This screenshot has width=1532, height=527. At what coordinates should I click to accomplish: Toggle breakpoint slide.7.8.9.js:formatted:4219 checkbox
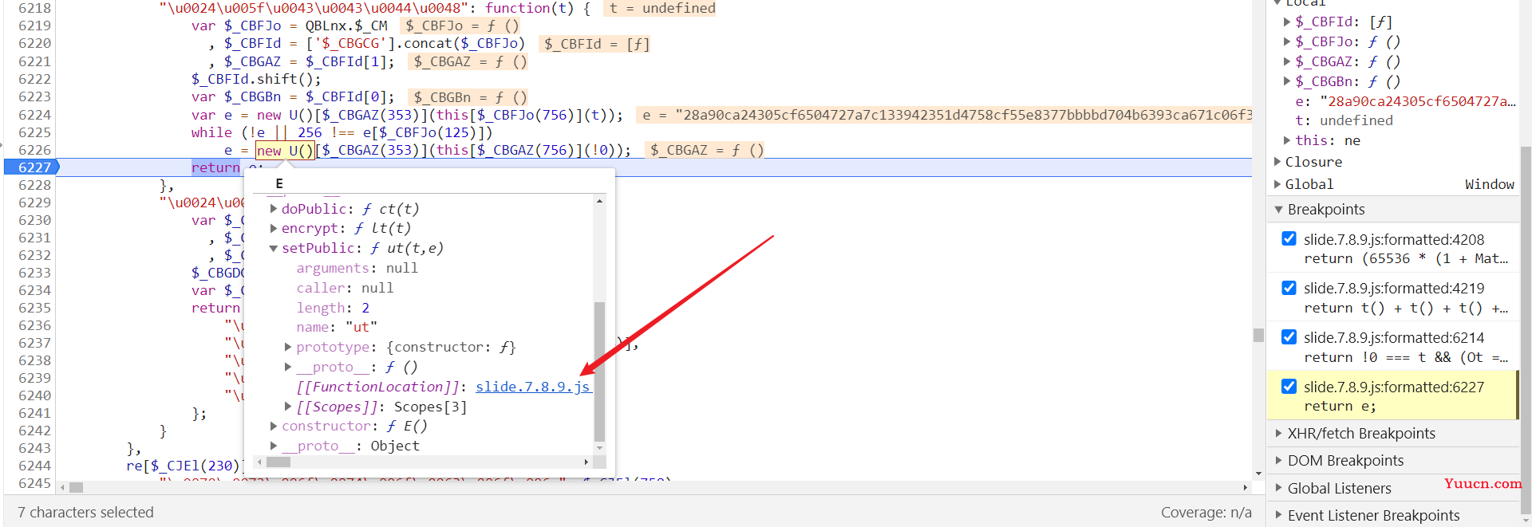(1289, 288)
